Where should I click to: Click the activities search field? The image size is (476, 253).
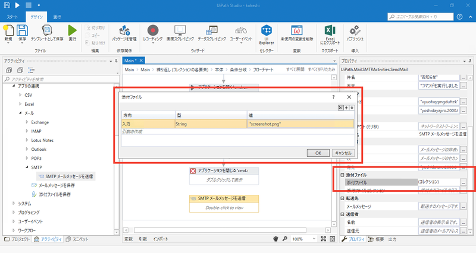tap(61, 80)
